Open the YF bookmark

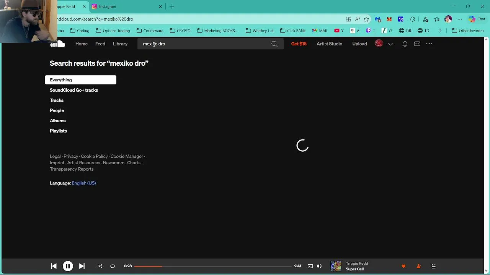click(387, 31)
